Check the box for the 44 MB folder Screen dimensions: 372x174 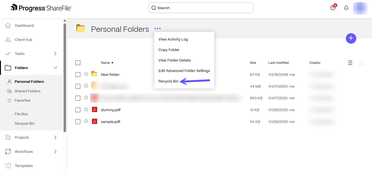pyautogui.click(x=78, y=86)
